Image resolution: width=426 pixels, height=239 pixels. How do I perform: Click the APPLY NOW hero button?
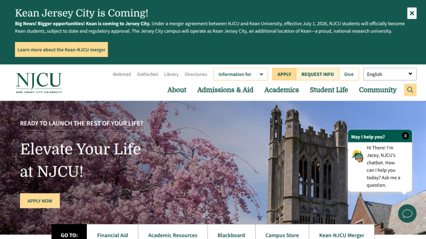tap(40, 201)
